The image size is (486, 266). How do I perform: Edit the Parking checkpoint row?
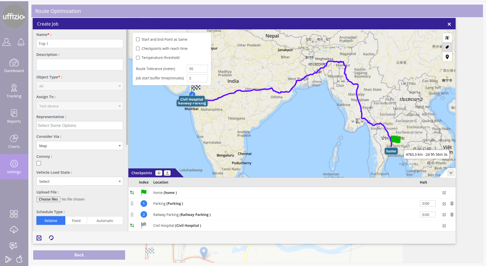(x=444, y=204)
